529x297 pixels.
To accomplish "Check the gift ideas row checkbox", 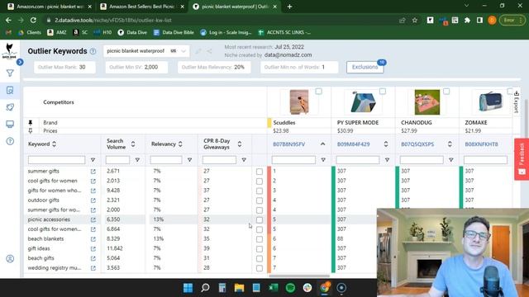I will (259, 249).
